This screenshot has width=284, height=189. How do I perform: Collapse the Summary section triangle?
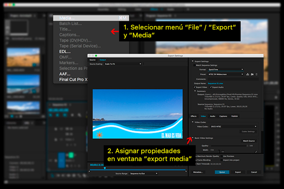pyautogui.click(x=195, y=91)
